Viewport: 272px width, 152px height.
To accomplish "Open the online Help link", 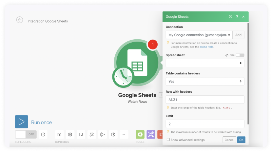I will (206, 47).
